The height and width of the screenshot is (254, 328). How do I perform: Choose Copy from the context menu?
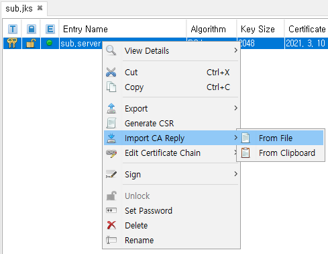pyautogui.click(x=172, y=87)
